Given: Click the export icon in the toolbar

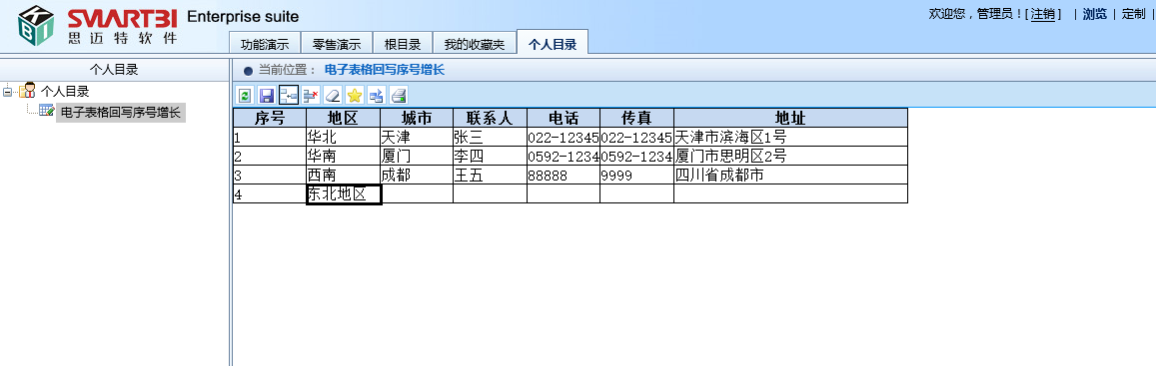Looking at the screenshot, I should 377,95.
